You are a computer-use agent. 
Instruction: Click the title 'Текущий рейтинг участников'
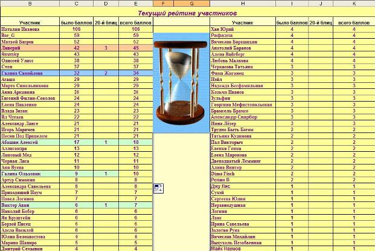[x=187, y=13]
